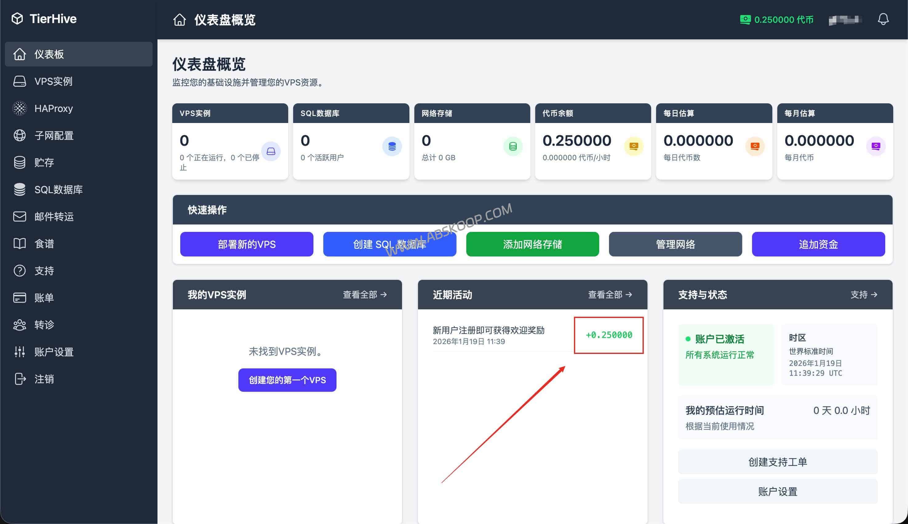This screenshot has width=908, height=524.
Task: Click the 转诊 people icon
Action: pos(20,325)
